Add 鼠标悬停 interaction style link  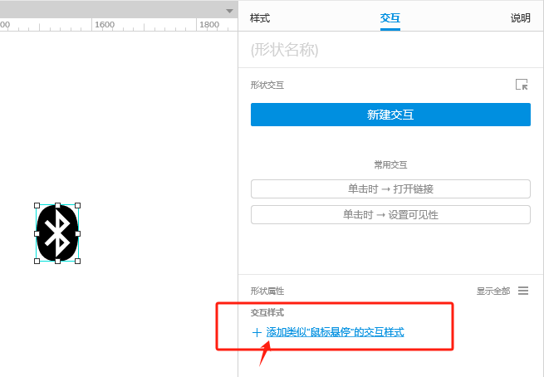[x=335, y=332]
